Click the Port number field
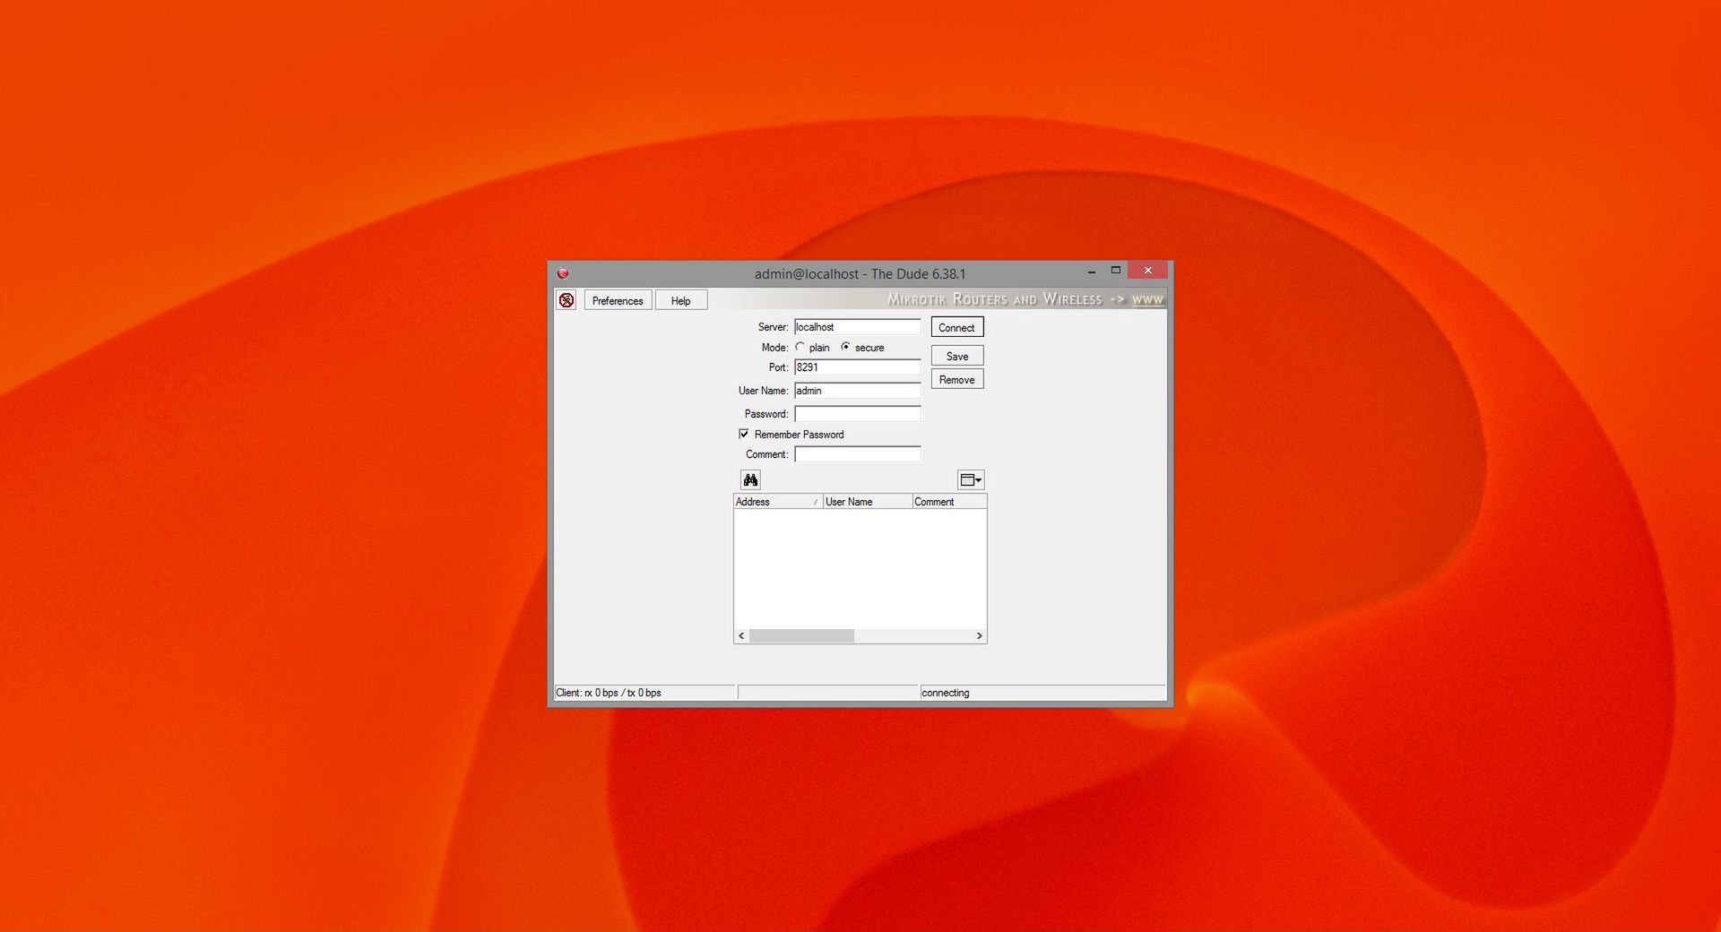The width and height of the screenshot is (1721, 932). 857,367
